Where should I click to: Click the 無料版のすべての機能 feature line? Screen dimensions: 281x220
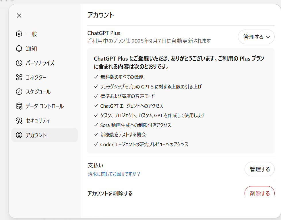[x=122, y=77]
